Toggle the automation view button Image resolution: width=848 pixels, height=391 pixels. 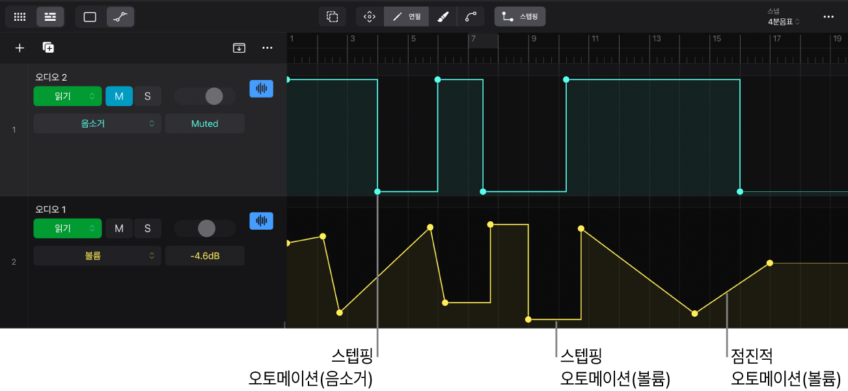click(x=120, y=17)
